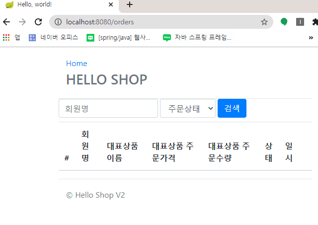Go to Home link
Screen dimensions: 318x225
point(77,64)
